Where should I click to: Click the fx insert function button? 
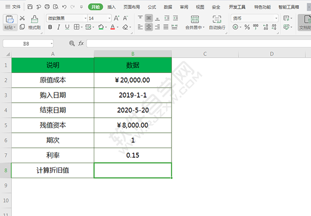pos(81,43)
